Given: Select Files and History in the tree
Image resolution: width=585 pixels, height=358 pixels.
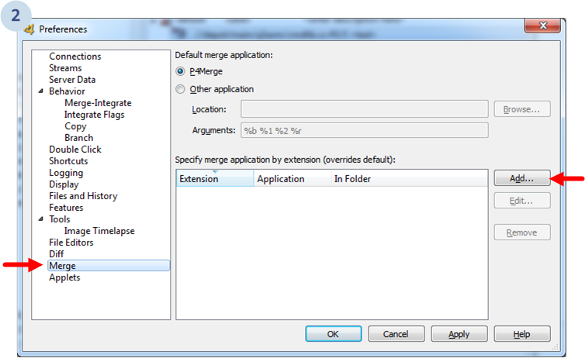Looking at the screenshot, I should click(83, 196).
